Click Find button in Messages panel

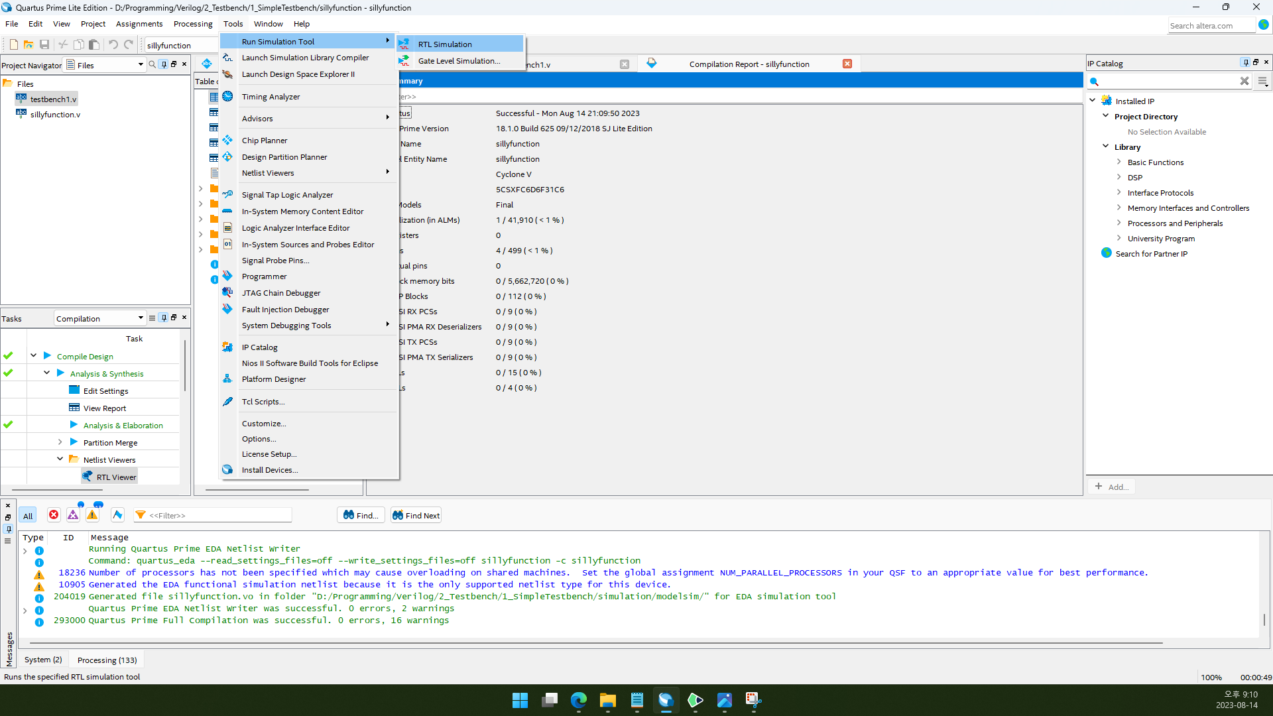pos(361,515)
